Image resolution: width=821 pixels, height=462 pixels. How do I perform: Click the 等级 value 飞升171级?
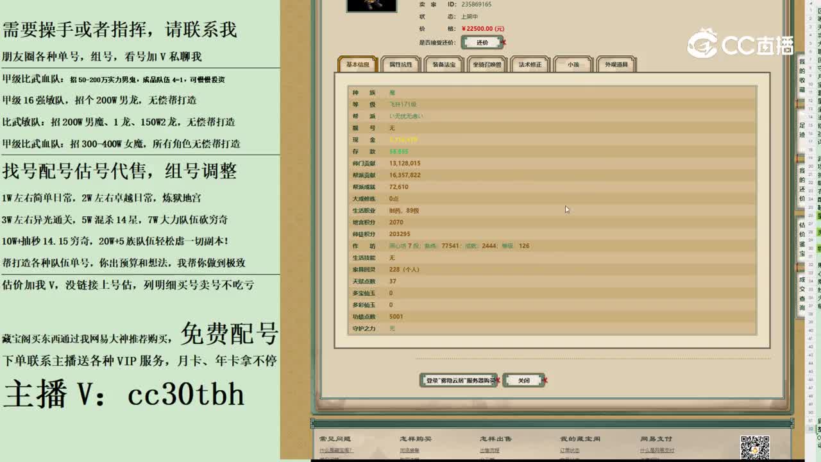[403, 105]
